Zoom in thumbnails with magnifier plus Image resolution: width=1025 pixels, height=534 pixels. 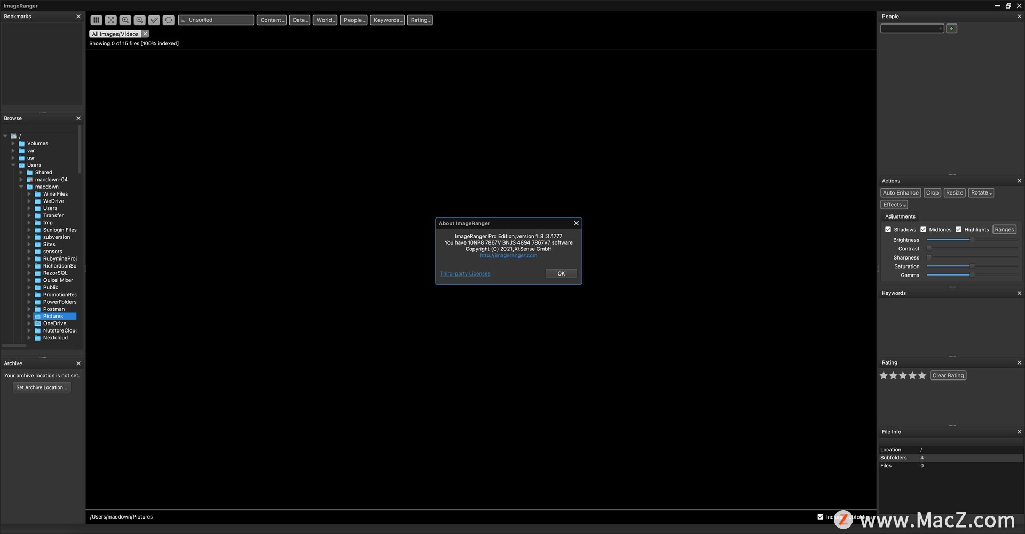pos(125,20)
